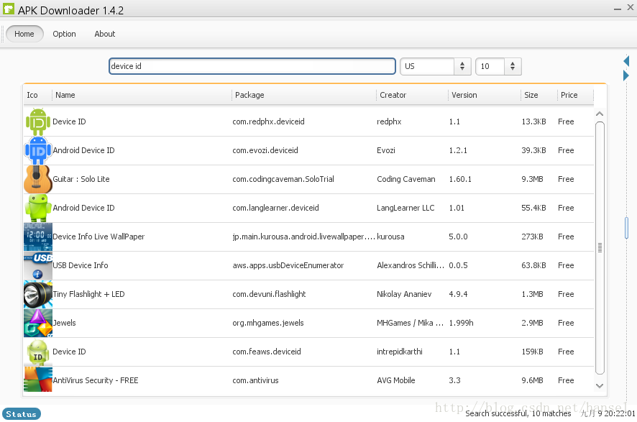Image resolution: width=637 pixels, height=422 pixels.
Task: Open the Option tab
Action: 64,34
